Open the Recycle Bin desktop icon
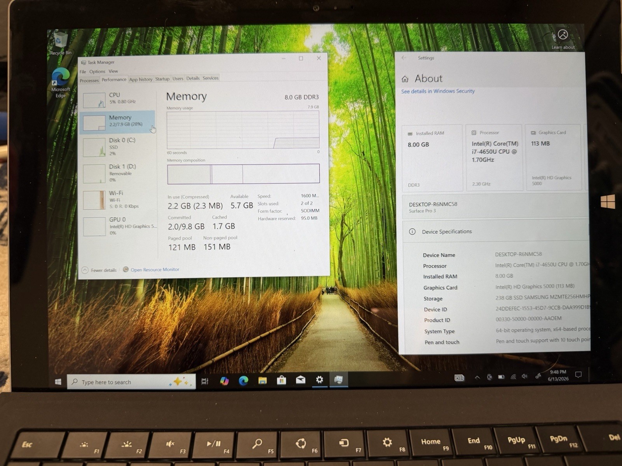 (61, 43)
